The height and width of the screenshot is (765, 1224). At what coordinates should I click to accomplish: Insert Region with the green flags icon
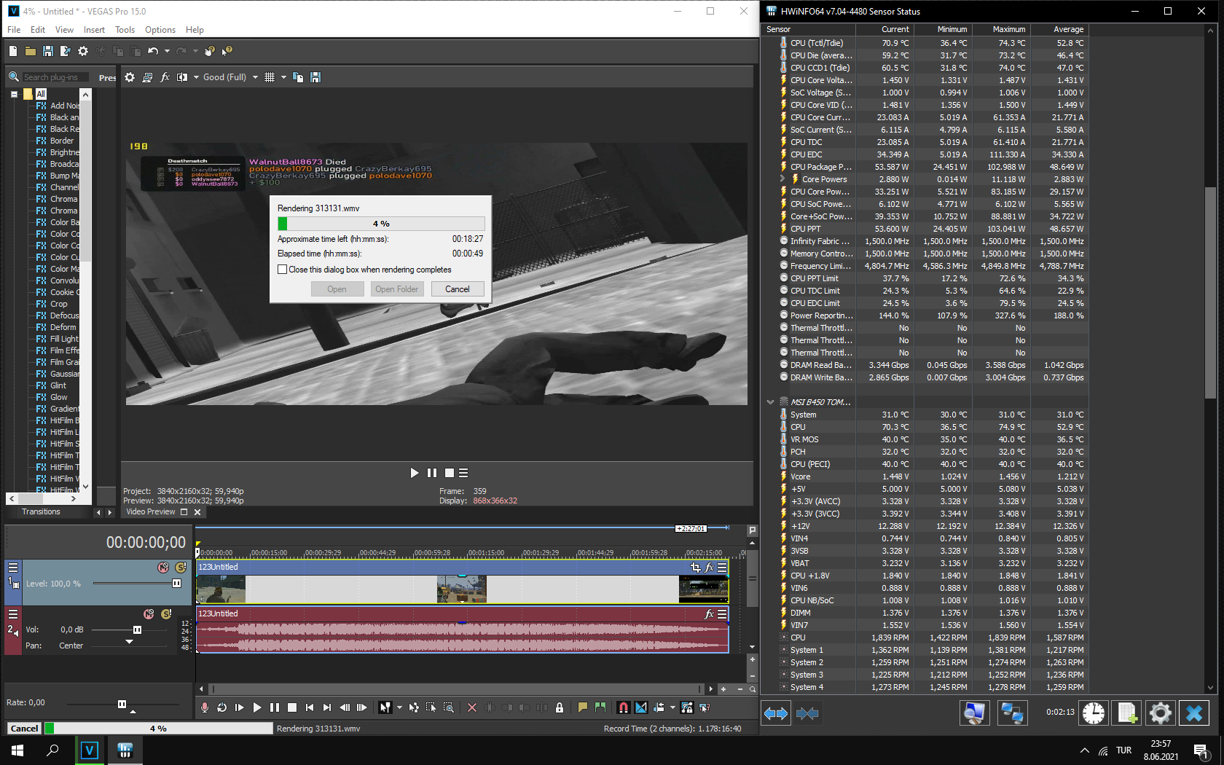(x=600, y=707)
